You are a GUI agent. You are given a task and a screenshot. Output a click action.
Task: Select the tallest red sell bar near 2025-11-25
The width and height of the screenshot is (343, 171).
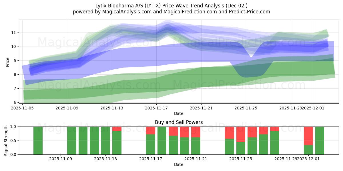click(x=240, y=134)
